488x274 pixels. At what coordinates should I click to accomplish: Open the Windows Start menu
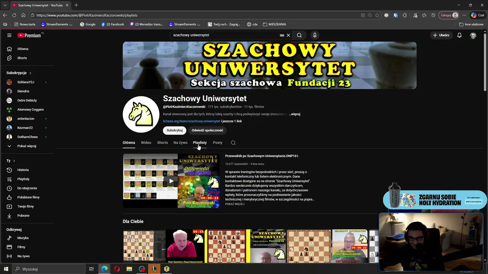(x=6, y=269)
